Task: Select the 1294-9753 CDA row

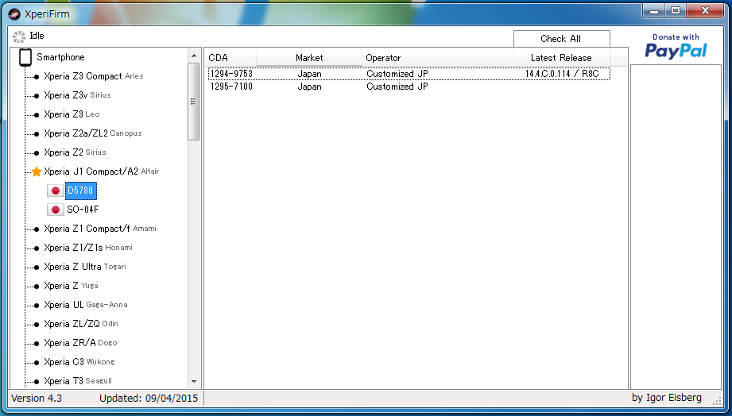Action: [x=409, y=74]
